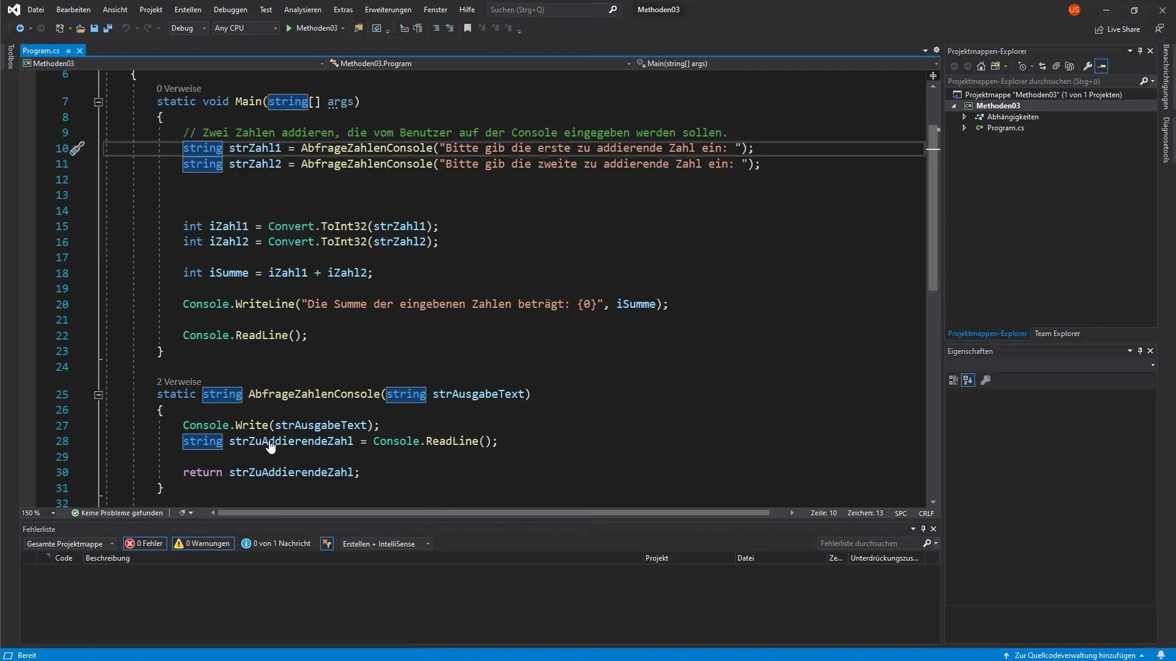Viewport: 1176px width, 661px height.
Task: Open the Methoden03.Program type dropdown
Action: tap(480, 63)
